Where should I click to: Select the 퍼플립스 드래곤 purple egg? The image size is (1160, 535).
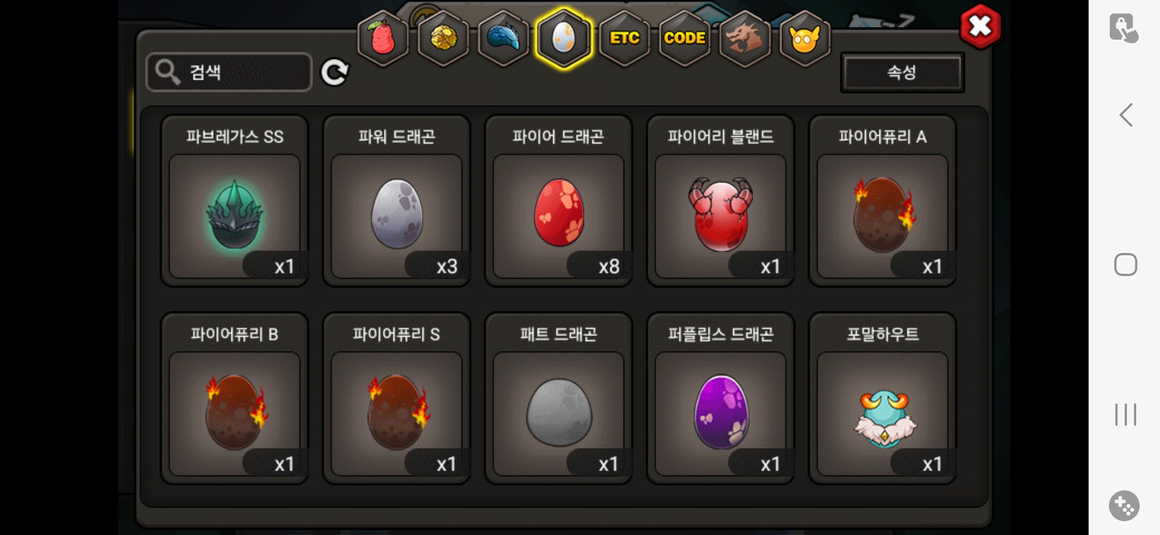721,398
